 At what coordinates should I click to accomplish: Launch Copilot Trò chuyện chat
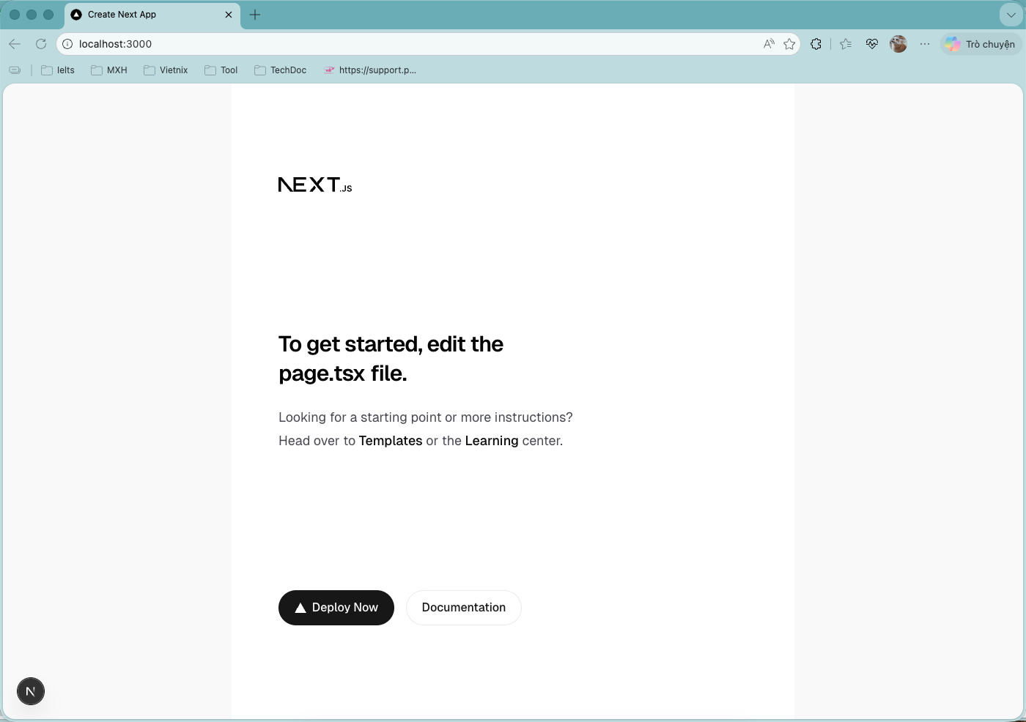[x=981, y=44]
